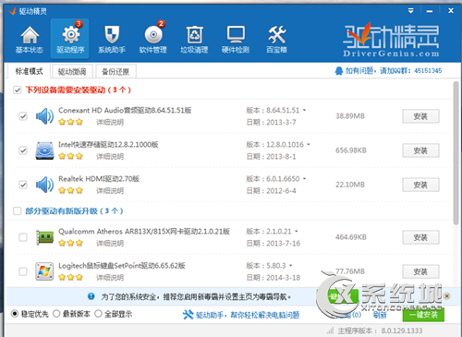Screen dimensions: 462x337
Task: Click QQ group number 45151345
Action: 428,71
